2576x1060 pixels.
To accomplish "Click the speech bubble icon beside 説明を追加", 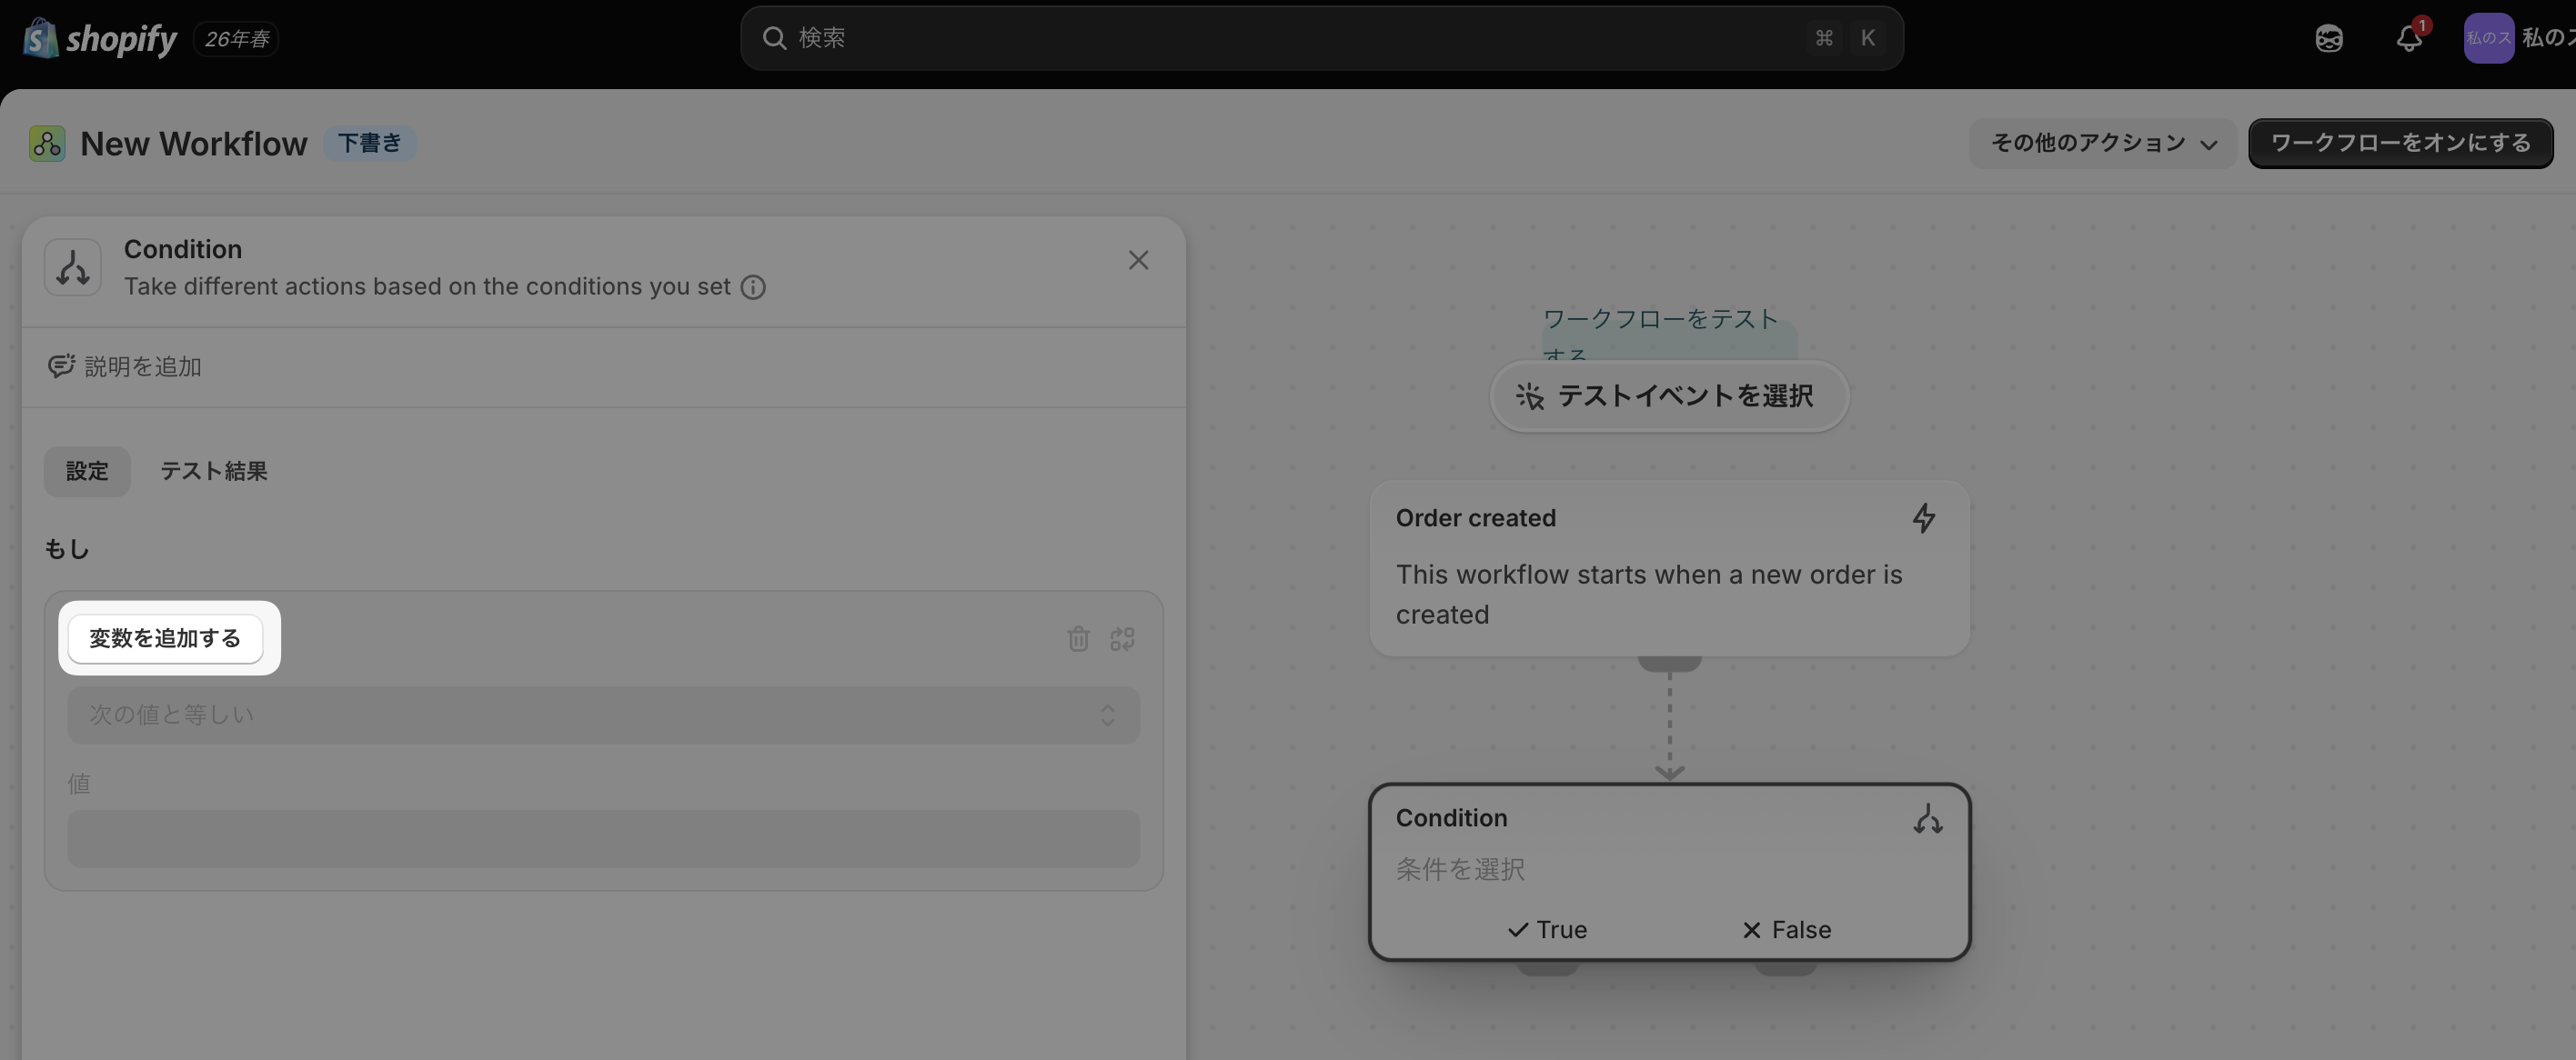I will (61, 366).
